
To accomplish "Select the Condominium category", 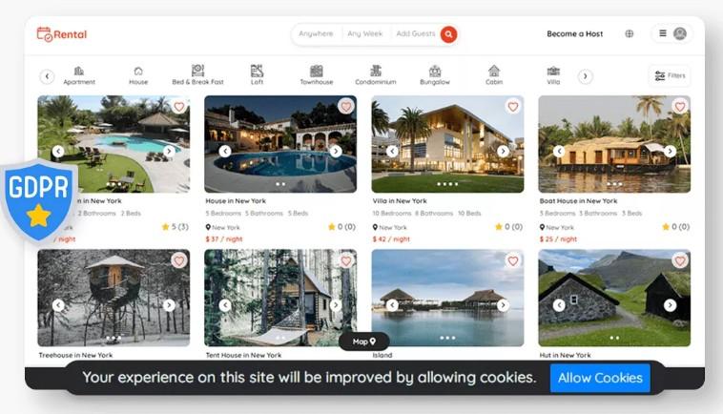I will [376, 74].
